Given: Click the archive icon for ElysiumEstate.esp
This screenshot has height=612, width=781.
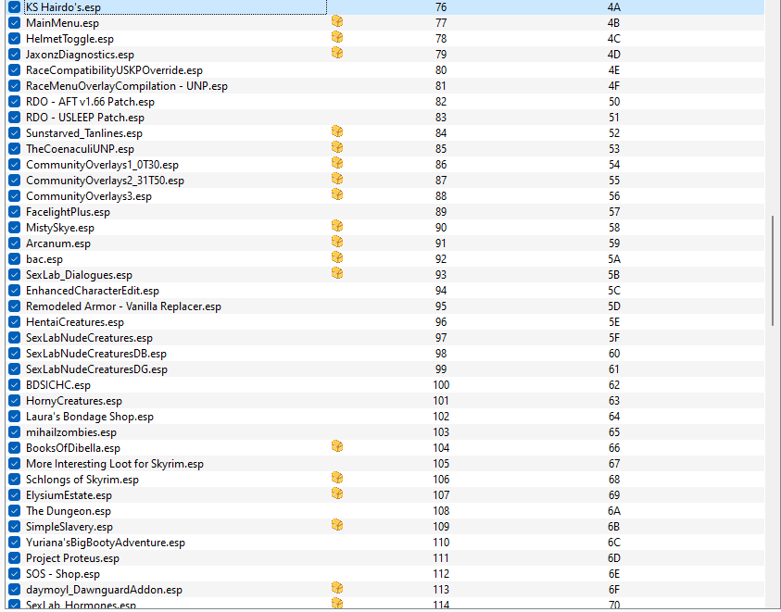Looking at the screenshot, I should click(337, 494).
